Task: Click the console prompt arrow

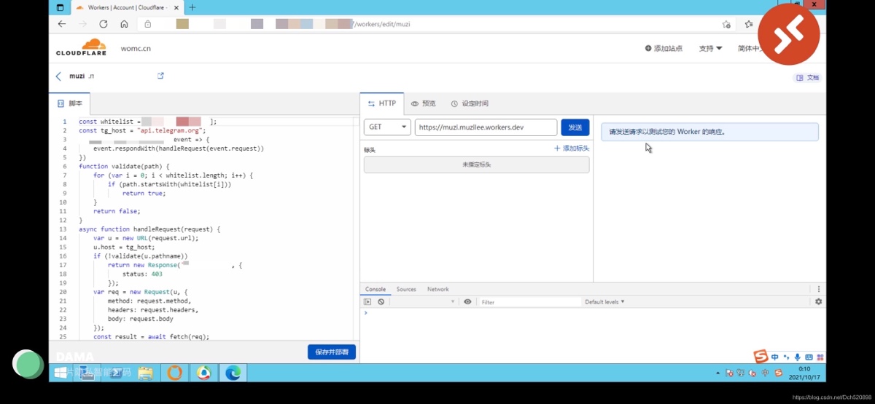Action: coord(365,313)
